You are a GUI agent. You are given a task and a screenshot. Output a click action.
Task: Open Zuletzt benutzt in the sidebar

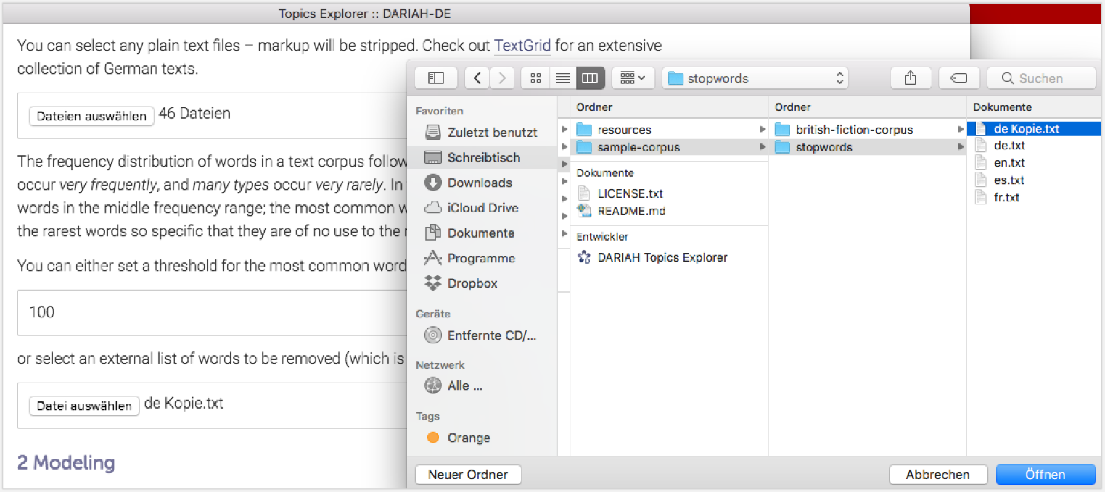[482, 133]
